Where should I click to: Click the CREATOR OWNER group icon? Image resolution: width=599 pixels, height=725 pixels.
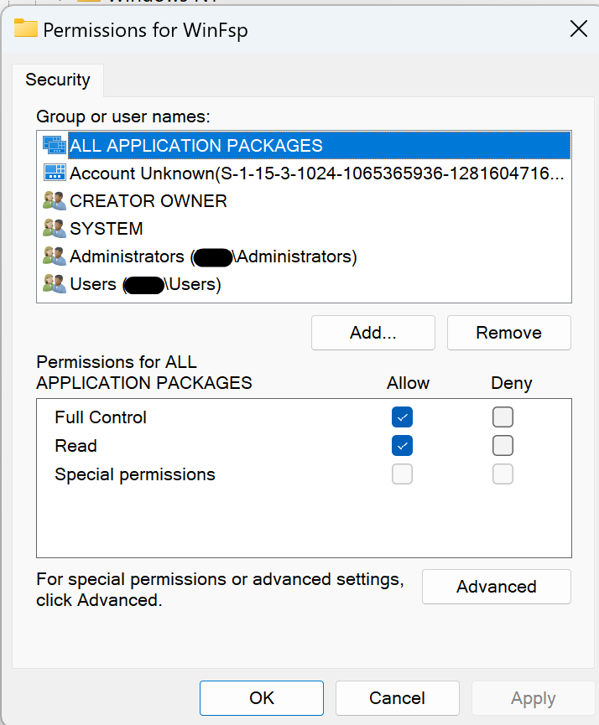click(54, 200)
